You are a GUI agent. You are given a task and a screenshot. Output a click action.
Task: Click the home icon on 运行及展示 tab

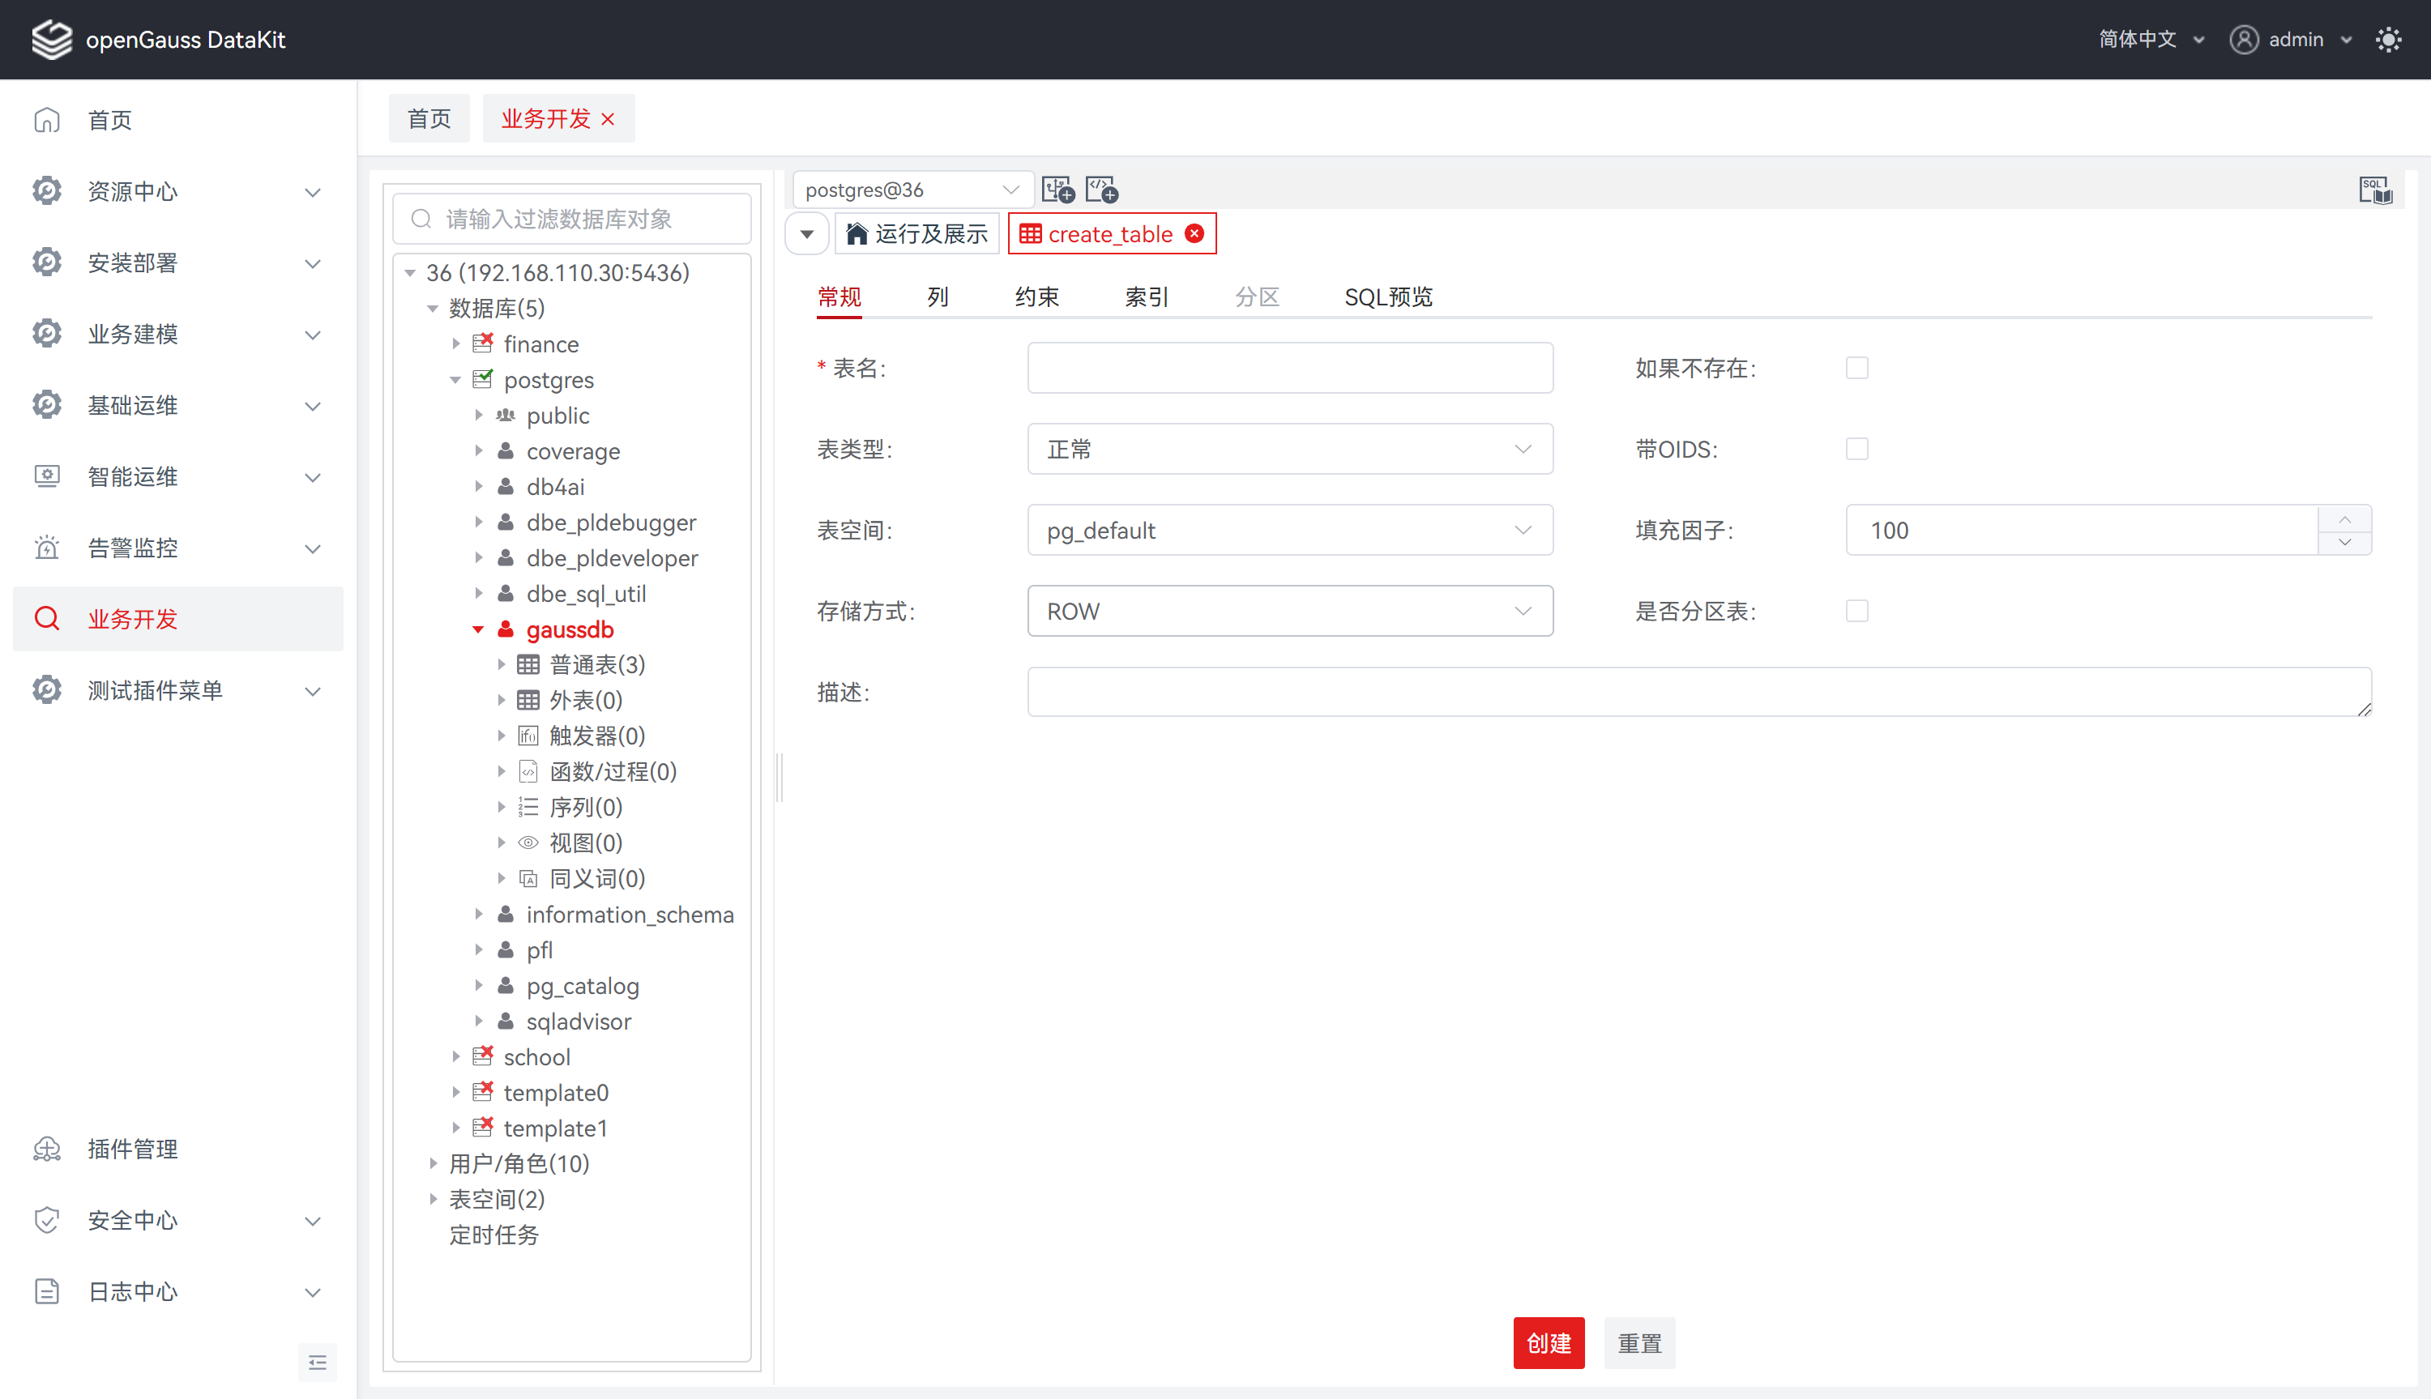(857, 233)
